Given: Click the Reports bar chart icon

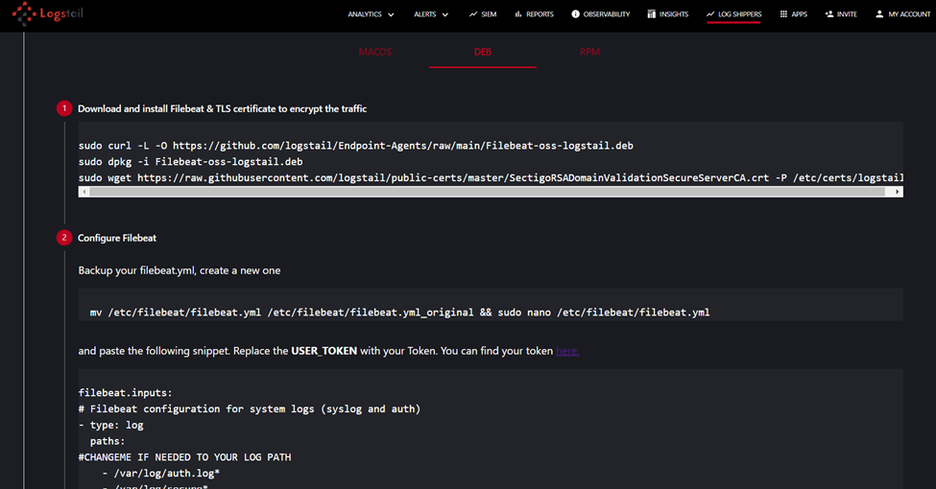Looking at the screenshot, I should [518, 14].
